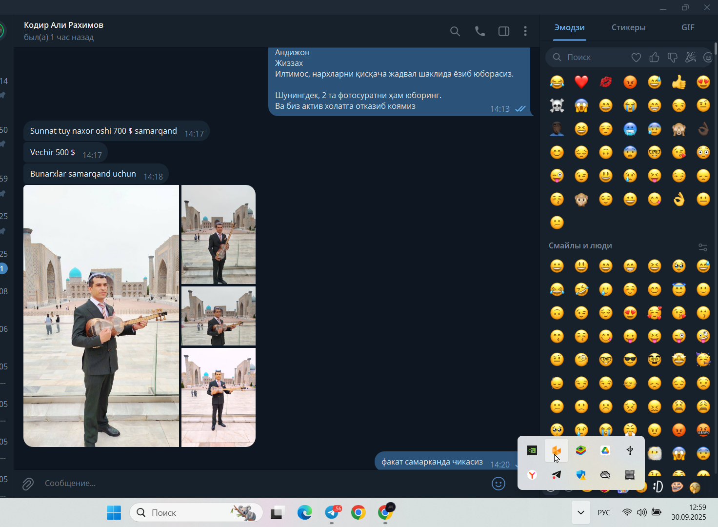Search messages in this chat
Screen dimensions: 718x527
455,31
